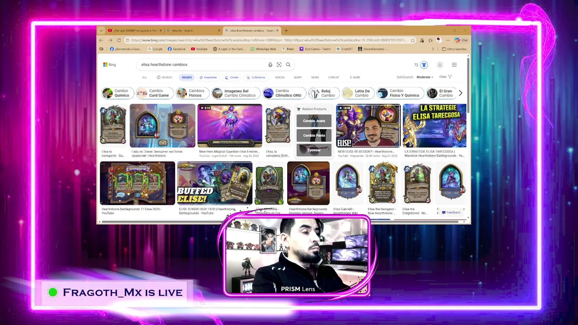
Task: Switch to the 'elisa hs - Search' tab
Action: tap(193, 31)
